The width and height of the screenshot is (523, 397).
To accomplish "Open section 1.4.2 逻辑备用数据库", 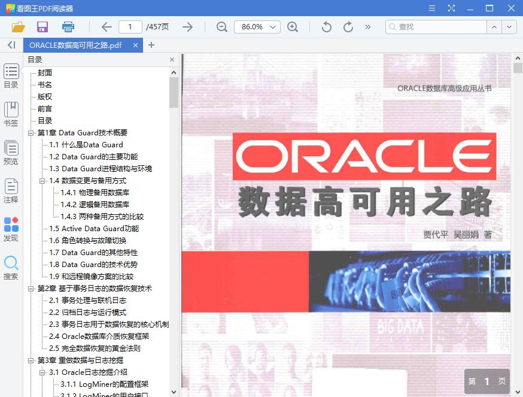I will (x=95, y=205).
